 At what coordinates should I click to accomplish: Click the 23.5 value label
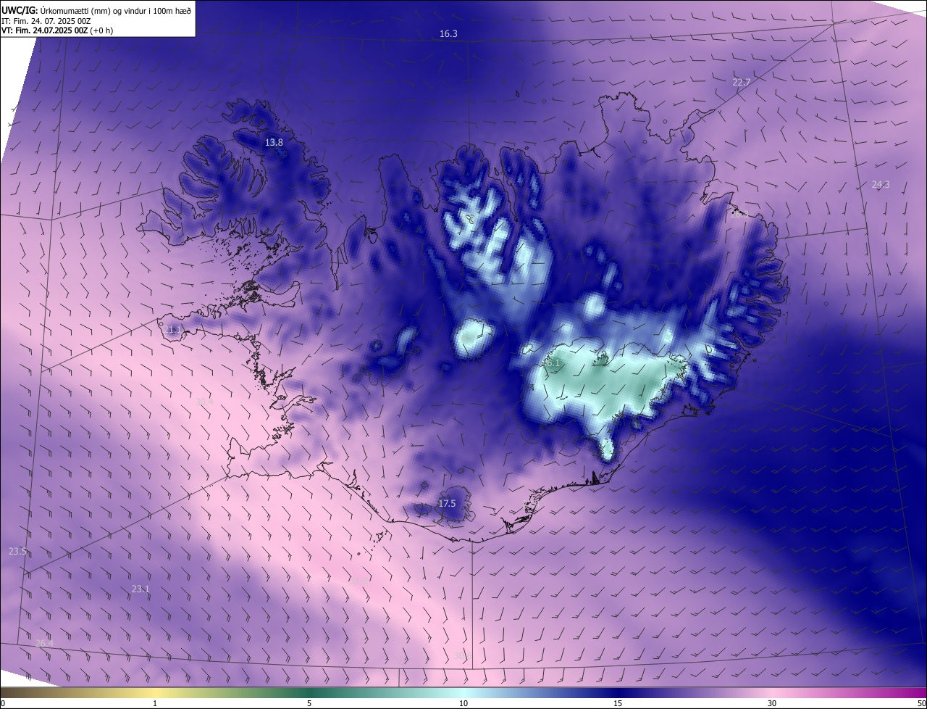coord(17,552)
